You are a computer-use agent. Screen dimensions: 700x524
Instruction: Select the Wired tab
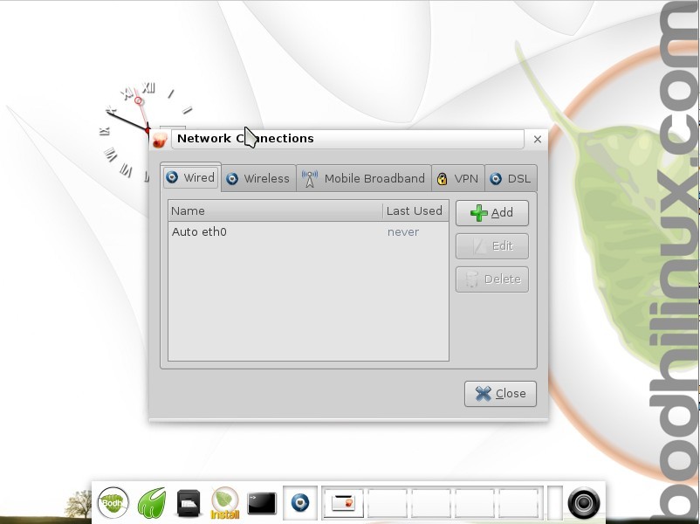[190, 177]
